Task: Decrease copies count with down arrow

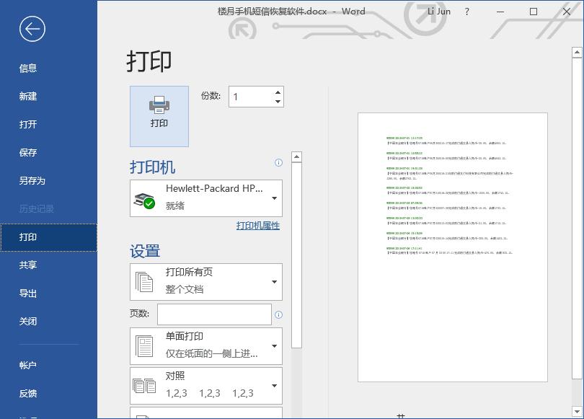Action: (278, 102)
